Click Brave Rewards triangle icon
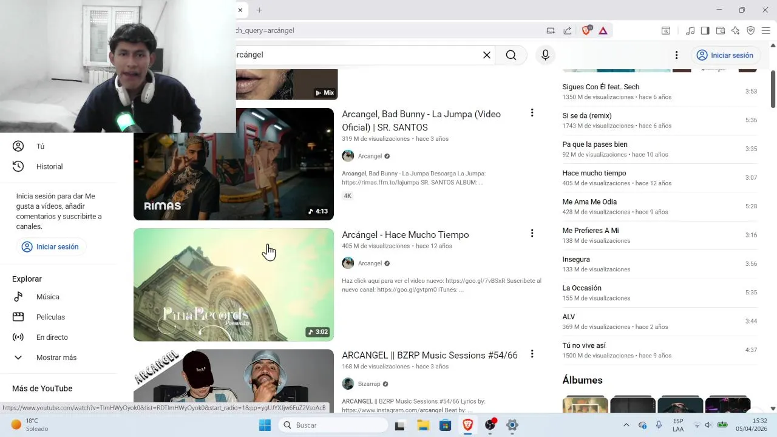Screen dimensions: 777x437 pos(603,30)
